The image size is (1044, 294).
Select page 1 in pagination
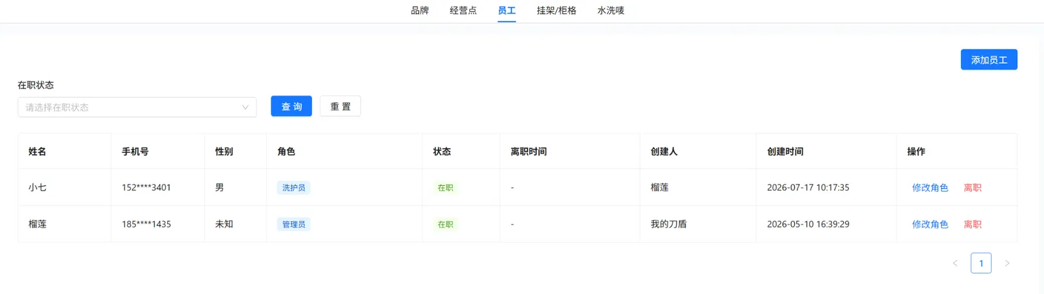click(981, 263)
